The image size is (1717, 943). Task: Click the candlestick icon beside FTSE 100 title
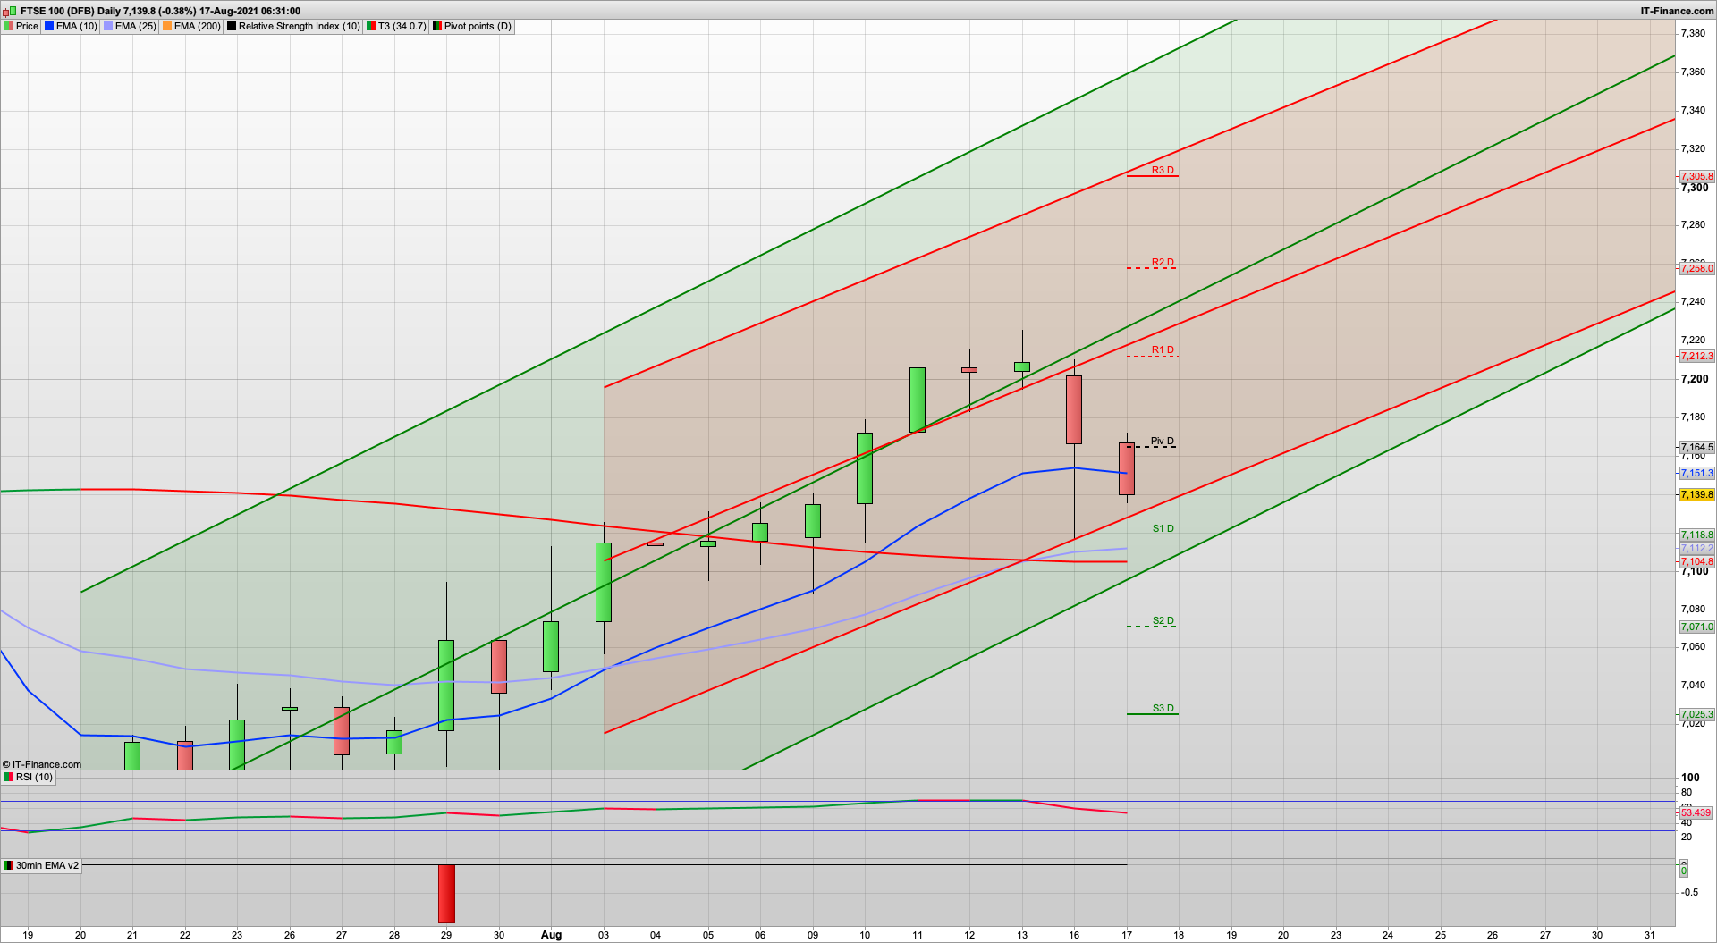[10, 11]
